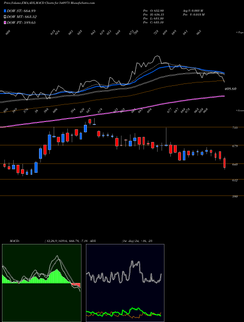Screen dimensions: 244x322
Task: Click the 643 price level label
Action: [235, 164]
